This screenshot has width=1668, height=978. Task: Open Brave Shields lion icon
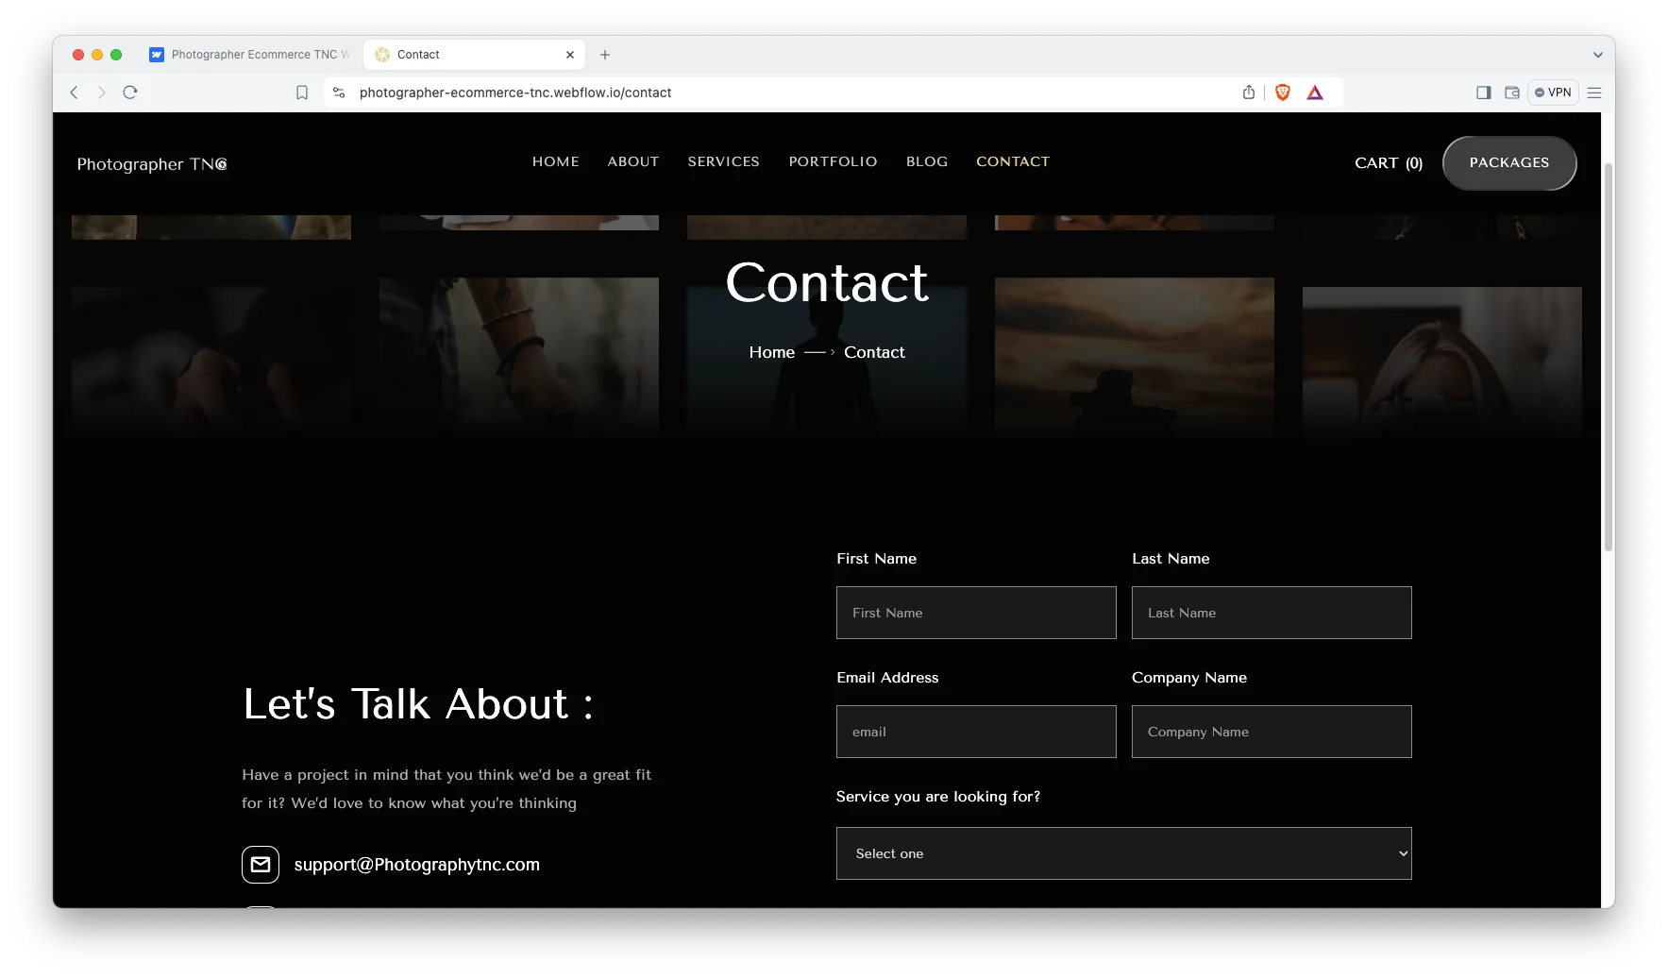click(x=1282, y=93)
